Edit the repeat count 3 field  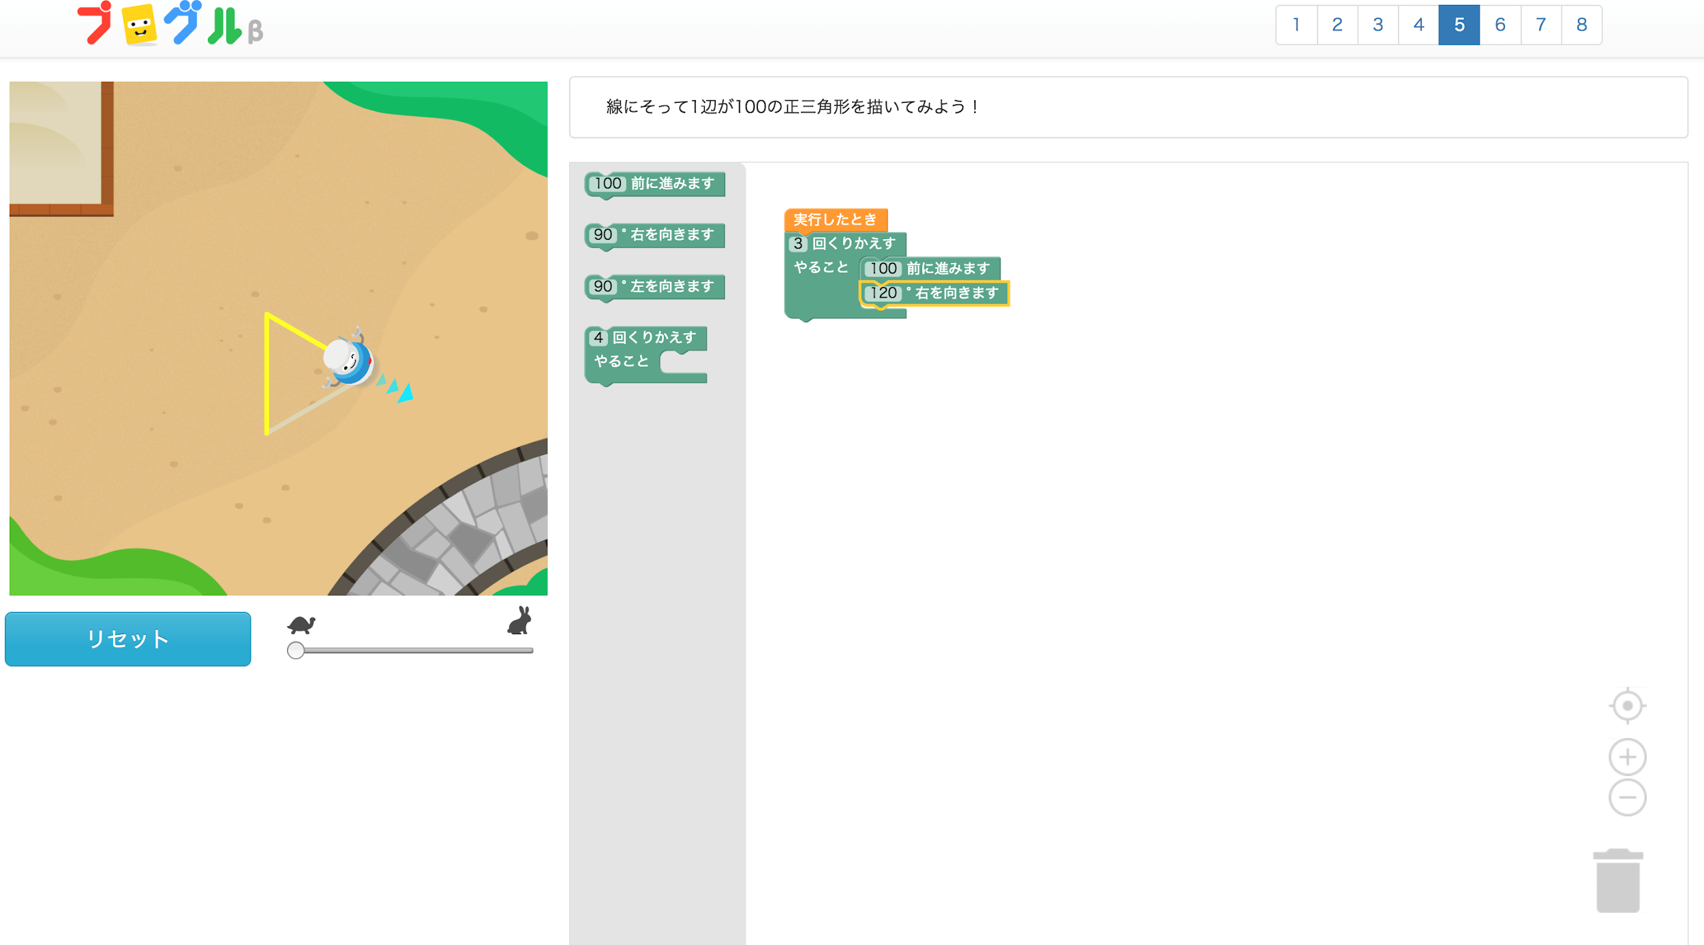point(797,243)
